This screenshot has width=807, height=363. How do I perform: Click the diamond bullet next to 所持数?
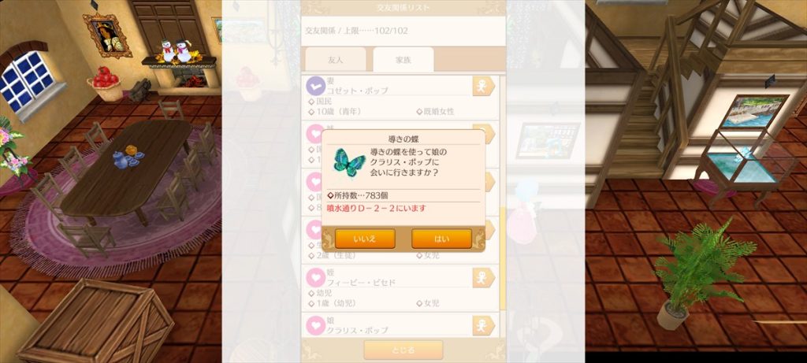tap(330, 195)
